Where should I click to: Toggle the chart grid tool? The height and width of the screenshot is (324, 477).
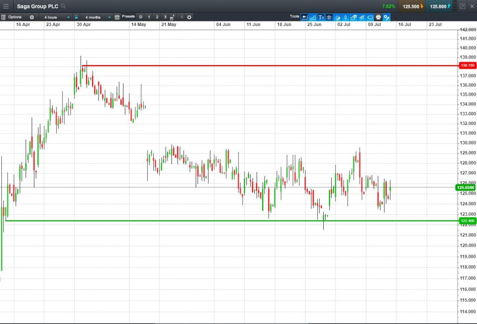coord(329,17)
